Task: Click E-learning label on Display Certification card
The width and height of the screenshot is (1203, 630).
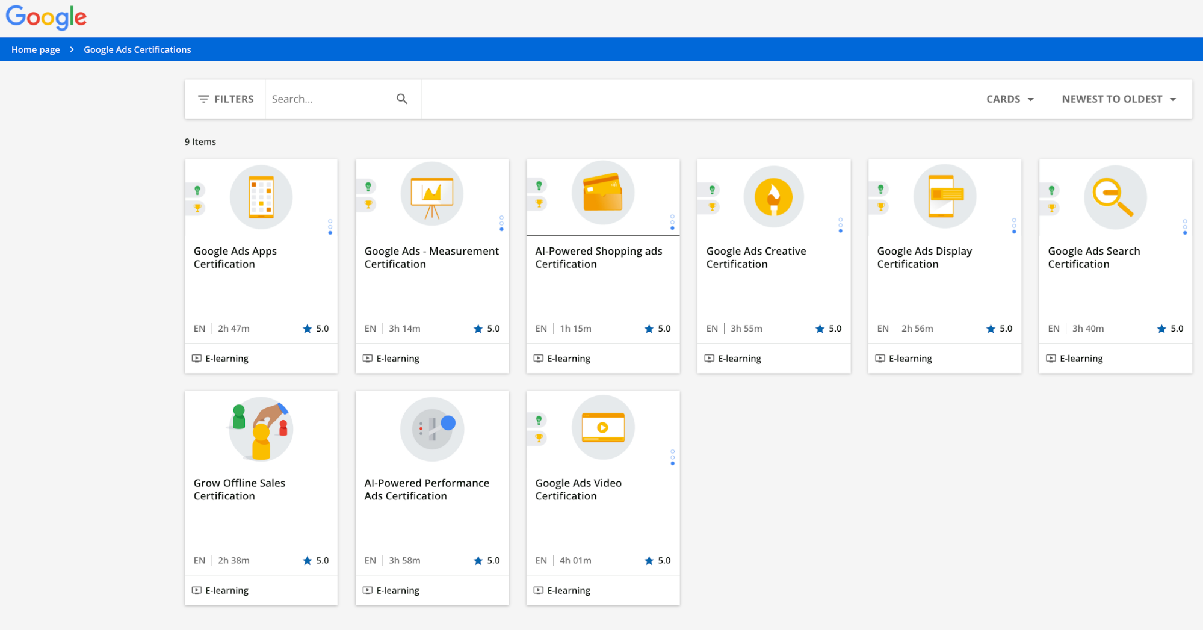Action: (910, 359)
